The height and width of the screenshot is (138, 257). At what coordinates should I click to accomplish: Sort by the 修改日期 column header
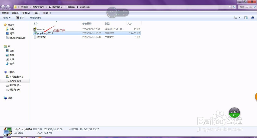pyautogui.click(x=87, y=24)
